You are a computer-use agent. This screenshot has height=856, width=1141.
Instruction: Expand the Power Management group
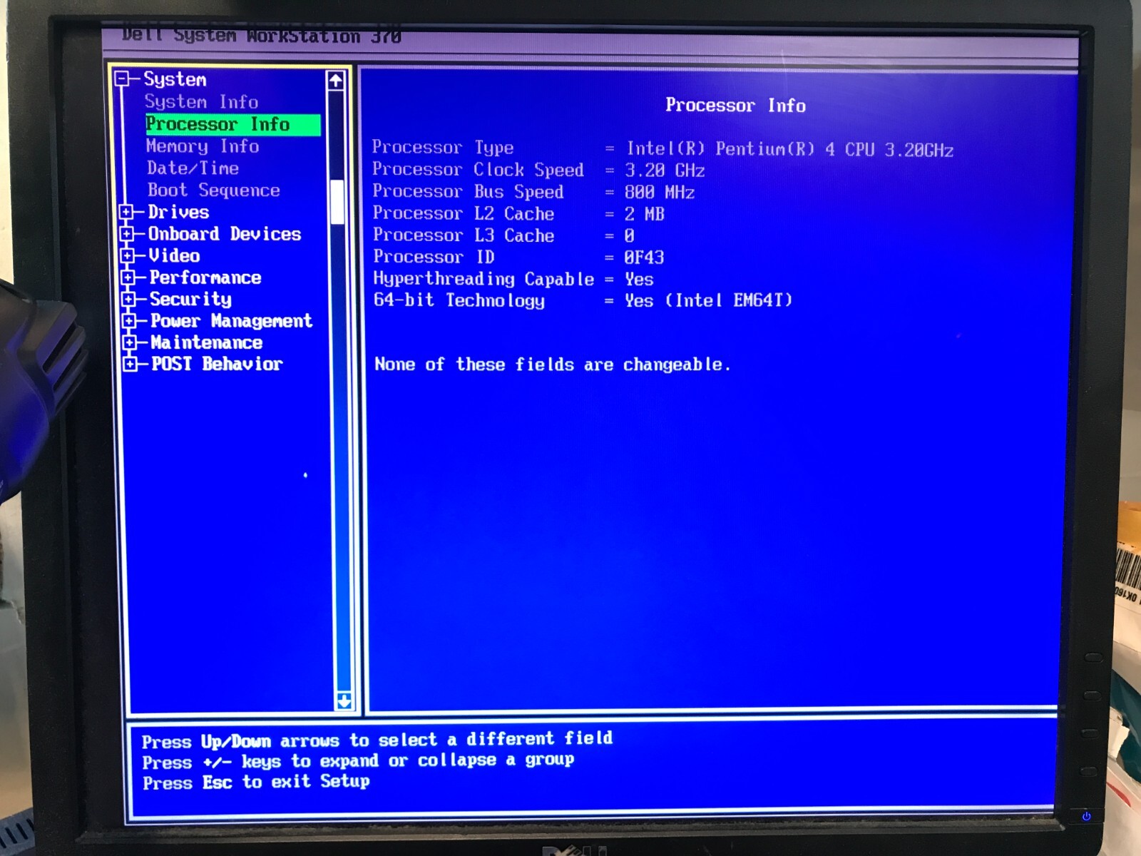coord(128,321)
